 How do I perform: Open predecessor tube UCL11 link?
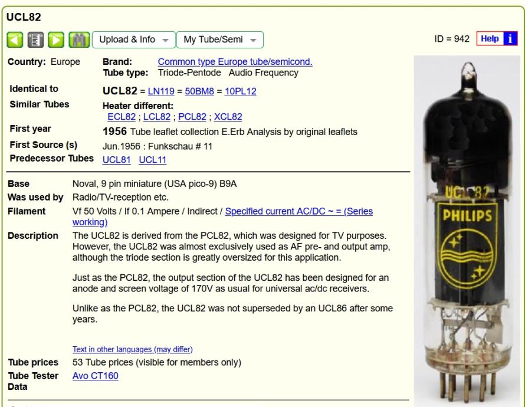[x=152, y=160]
